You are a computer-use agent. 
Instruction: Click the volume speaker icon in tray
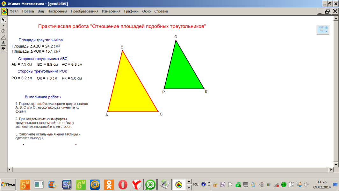coord(307,184)
